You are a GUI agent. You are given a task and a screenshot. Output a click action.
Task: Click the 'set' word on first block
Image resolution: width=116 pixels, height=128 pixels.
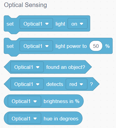click(10, 24)
